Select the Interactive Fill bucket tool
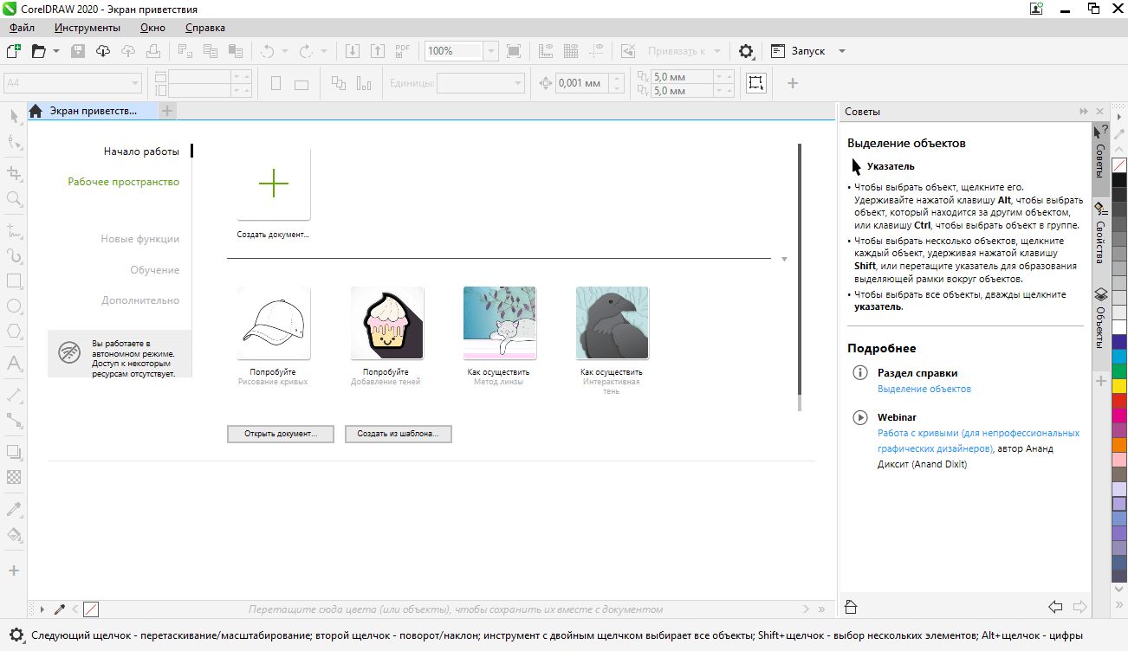The width and height of the screenshot is (1128, 651). pos(14,534)
